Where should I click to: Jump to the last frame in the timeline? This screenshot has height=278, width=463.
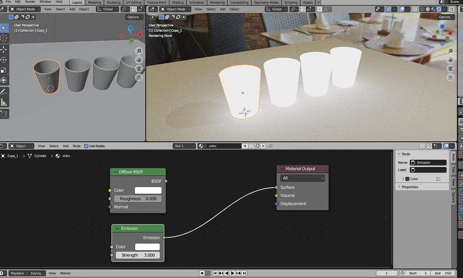click(245, 273)
